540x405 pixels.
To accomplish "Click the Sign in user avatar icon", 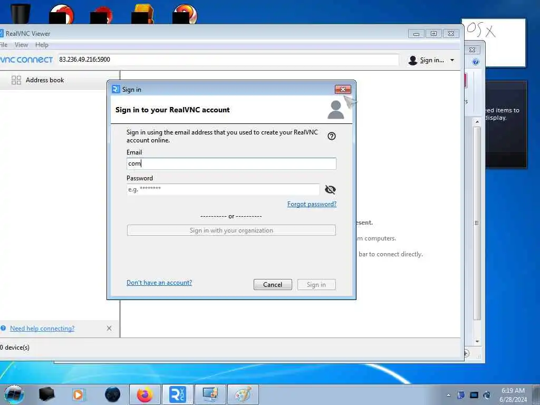I will [412, 60].
